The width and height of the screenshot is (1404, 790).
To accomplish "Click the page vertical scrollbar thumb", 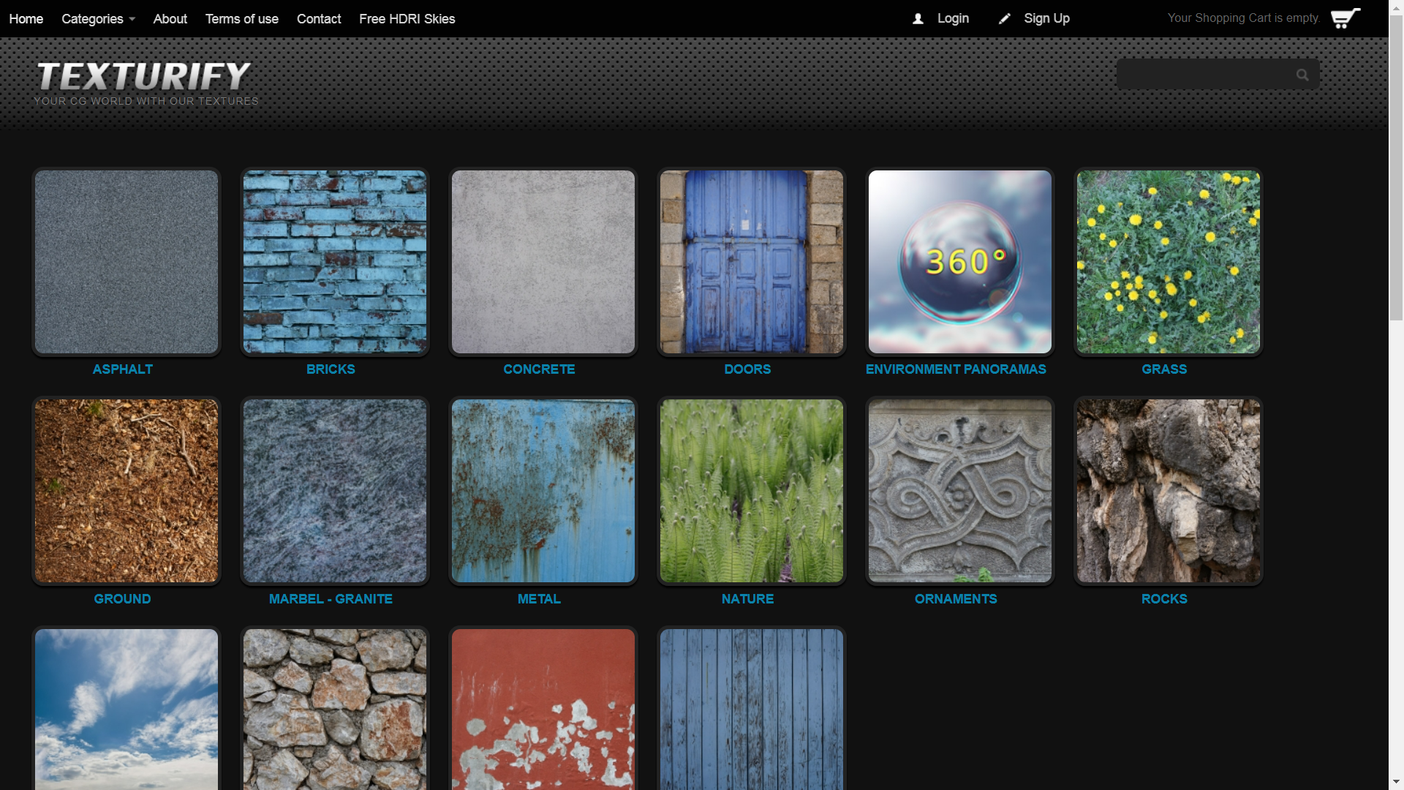I will (1397, 167).
